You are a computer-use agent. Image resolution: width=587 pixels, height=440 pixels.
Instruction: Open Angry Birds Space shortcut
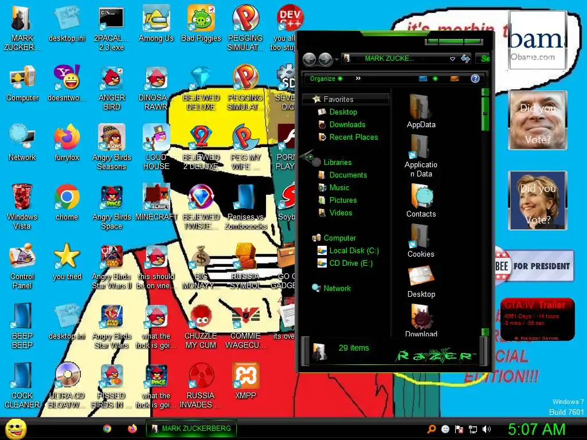[112, 207]
